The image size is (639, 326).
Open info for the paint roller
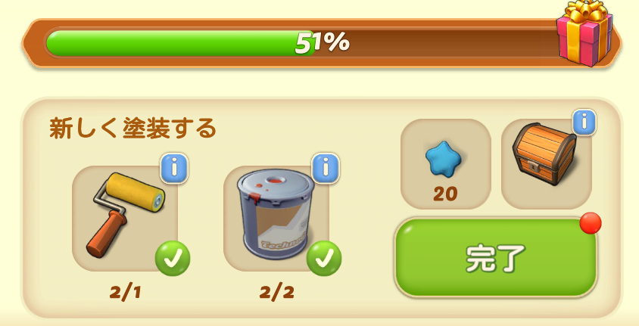[174, 168]
